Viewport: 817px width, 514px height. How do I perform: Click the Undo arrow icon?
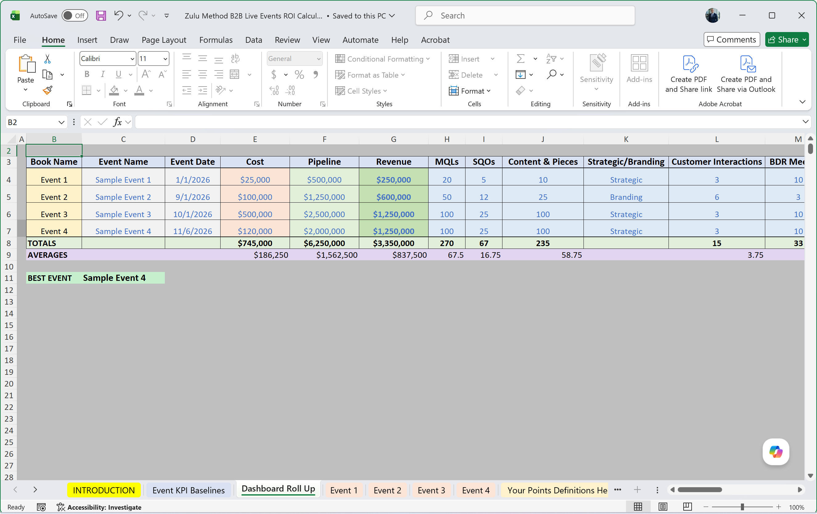[x=118, y=15]
